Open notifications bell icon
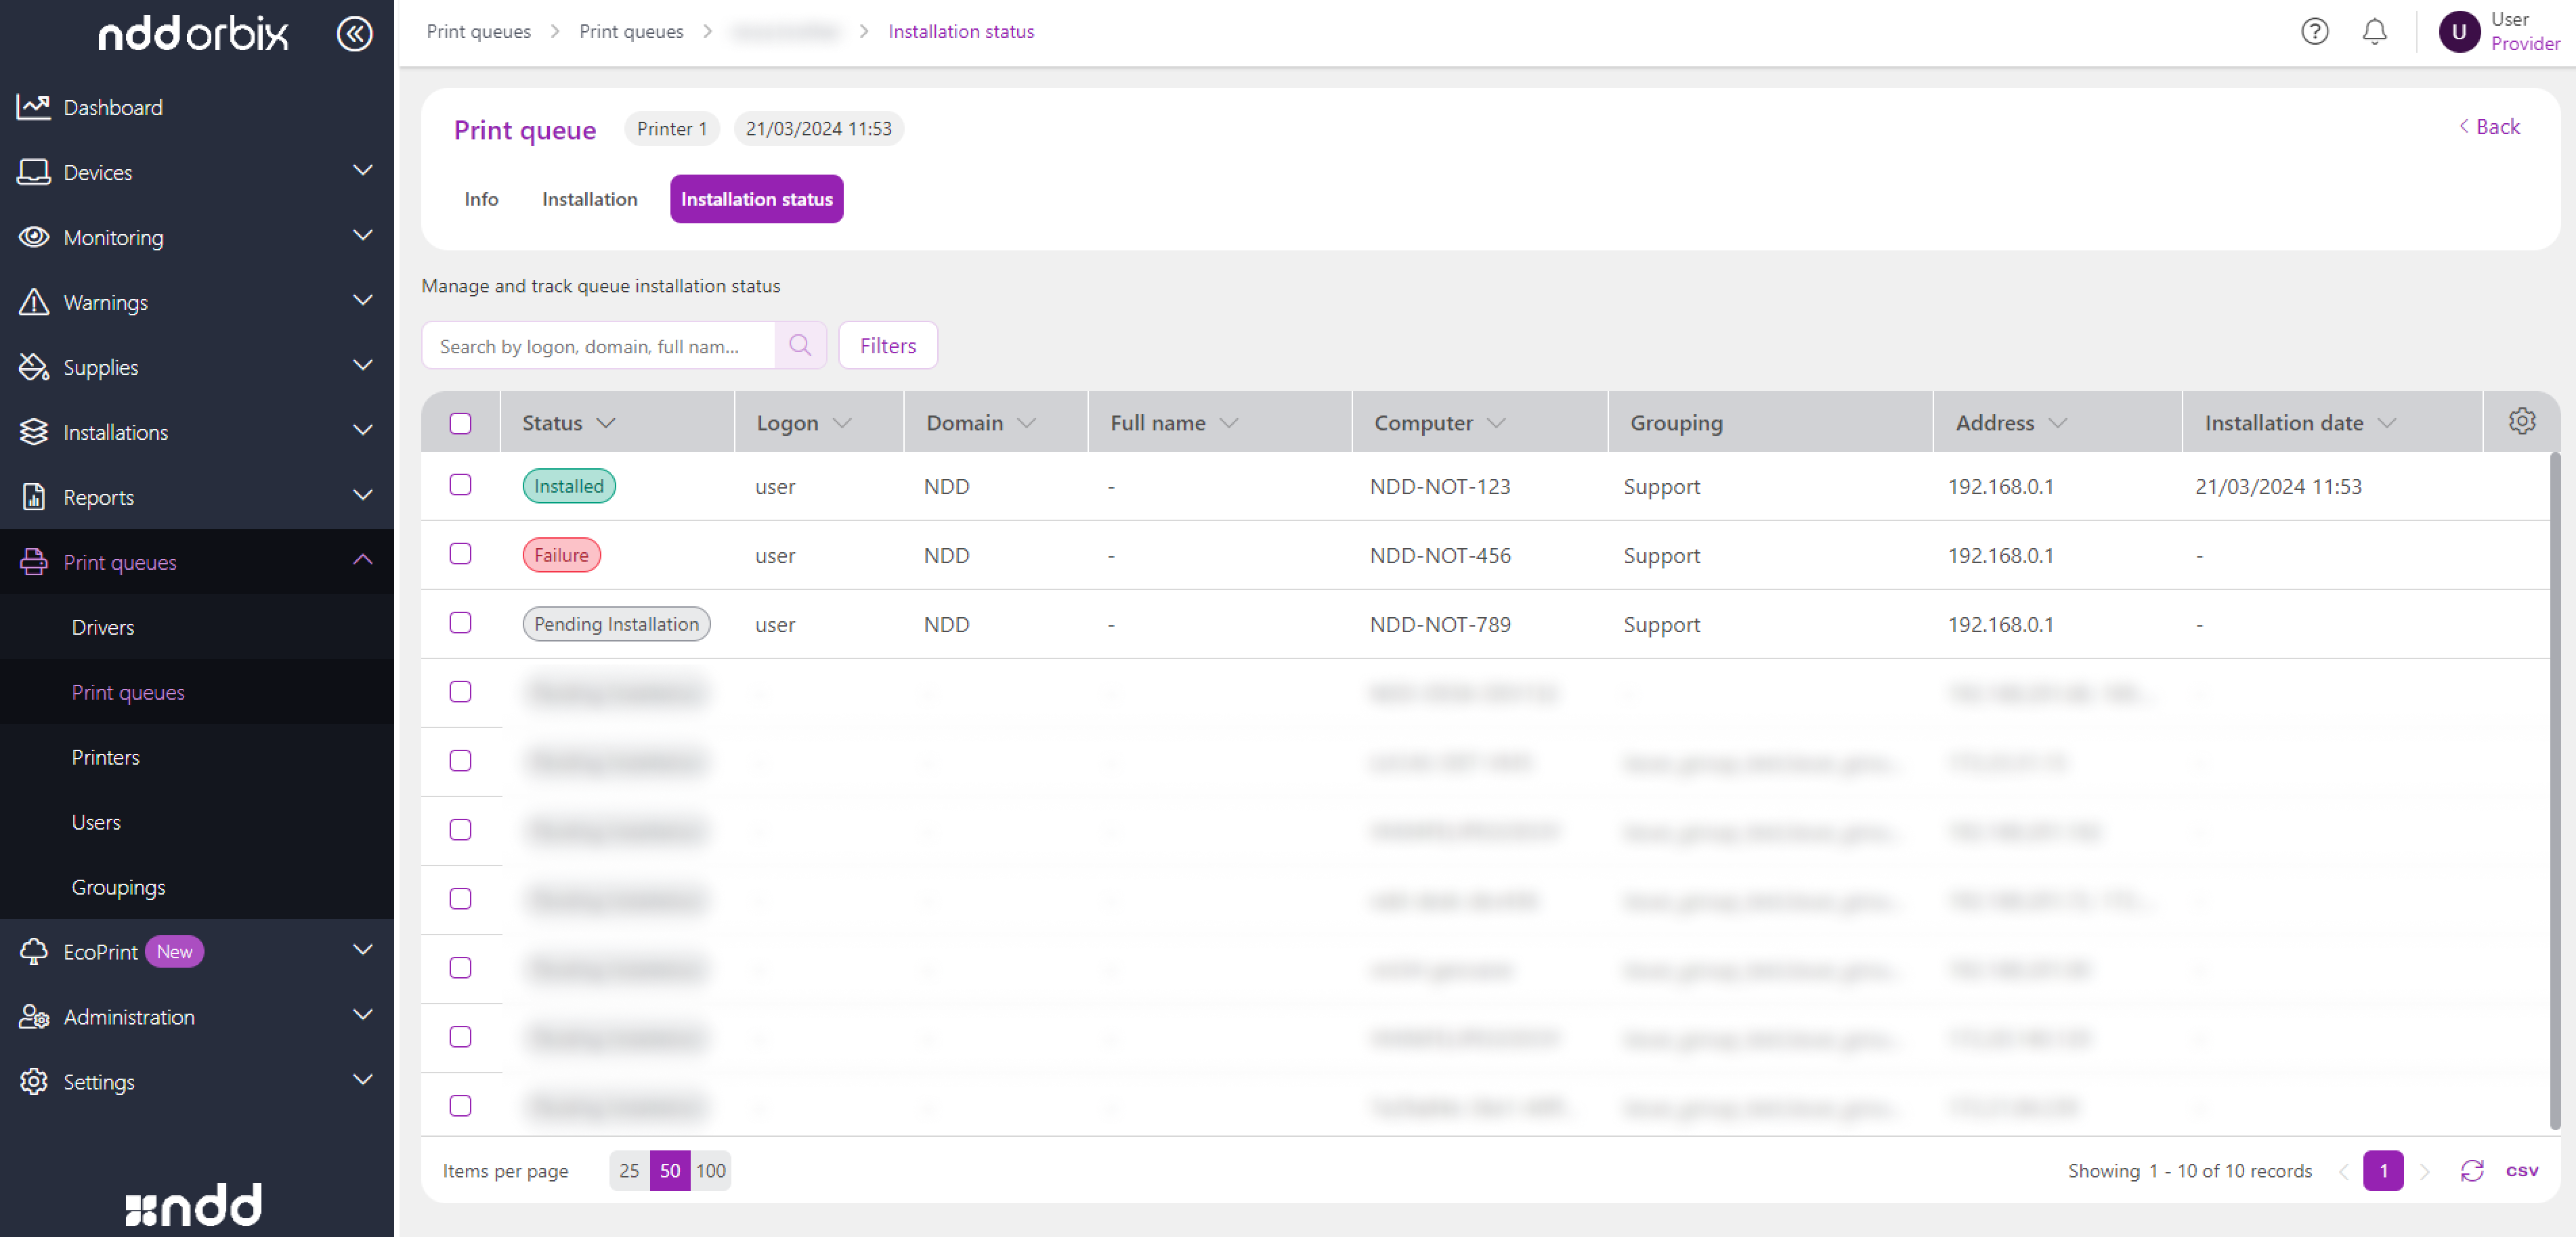This screenshot has height=1237, width=2576. (2374, 32)
